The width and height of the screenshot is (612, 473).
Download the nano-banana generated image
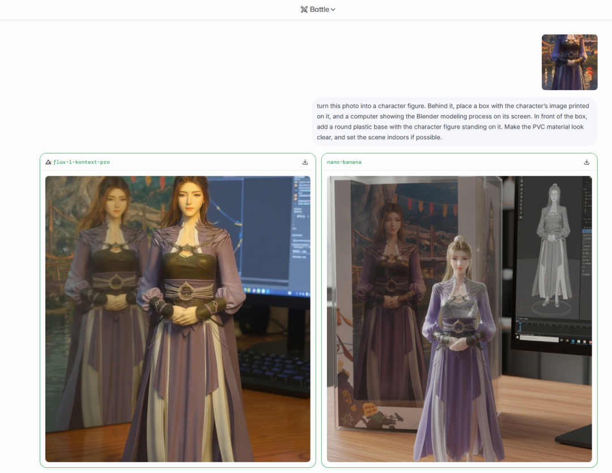[586, 162]
